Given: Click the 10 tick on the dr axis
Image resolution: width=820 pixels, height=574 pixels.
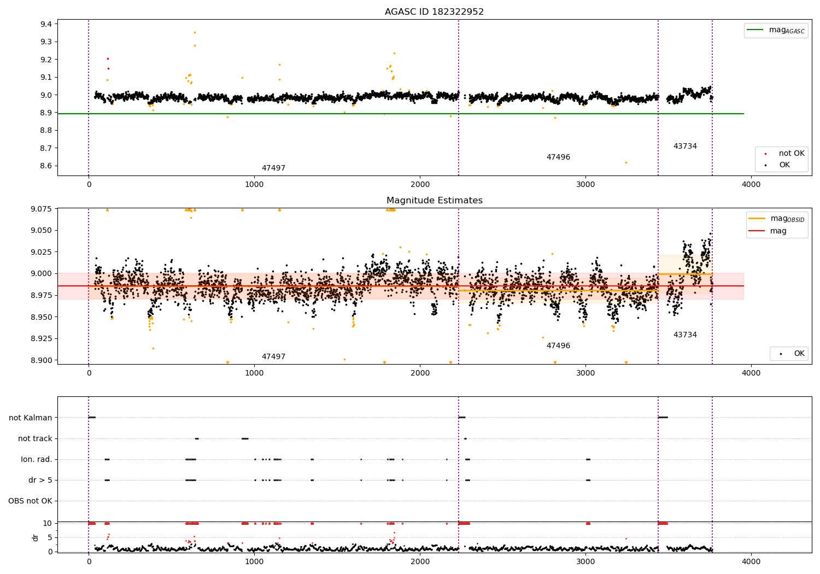Looking at the screenshot, I should click(48, 524).
